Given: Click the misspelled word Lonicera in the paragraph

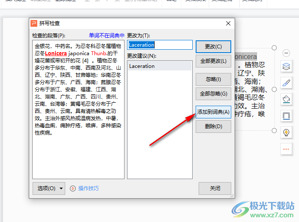Looking at the screenshot, I should [55, 53].
